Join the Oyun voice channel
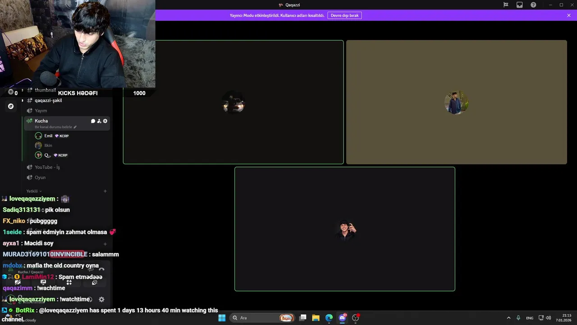 click(x=40, y=177)
